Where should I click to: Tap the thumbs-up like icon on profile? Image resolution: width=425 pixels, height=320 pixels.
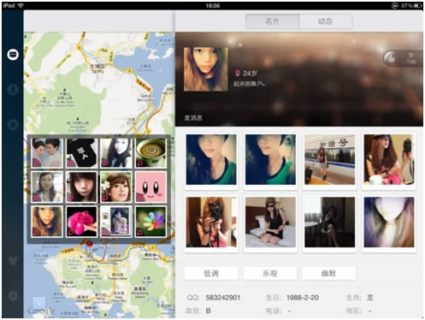click(x=391, y=58)
